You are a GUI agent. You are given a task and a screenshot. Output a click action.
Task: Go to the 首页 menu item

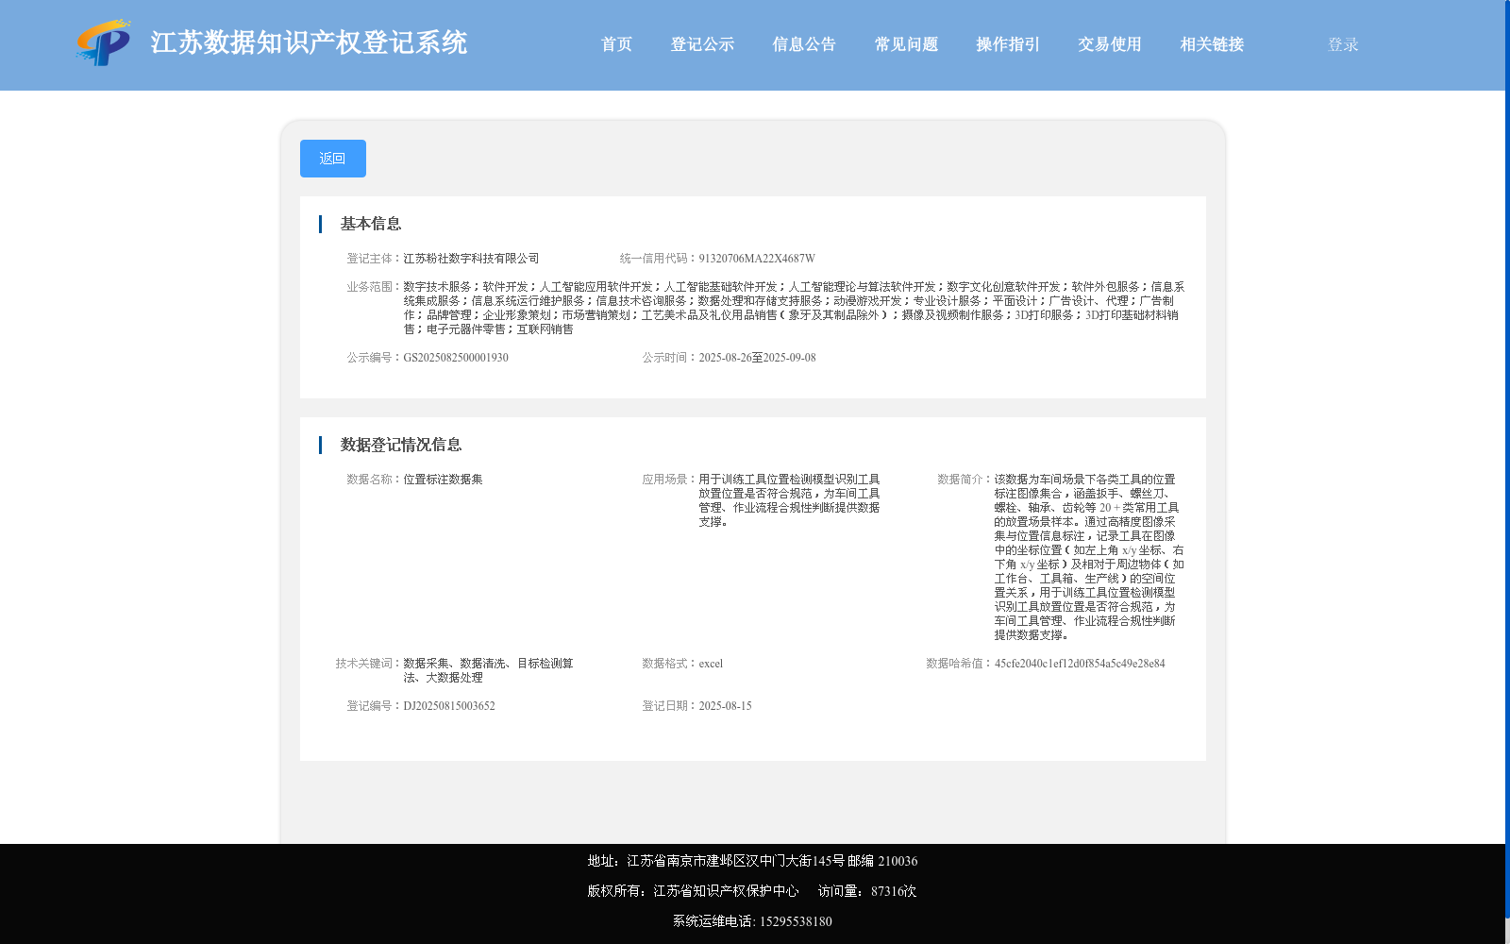tap(616, 44)
